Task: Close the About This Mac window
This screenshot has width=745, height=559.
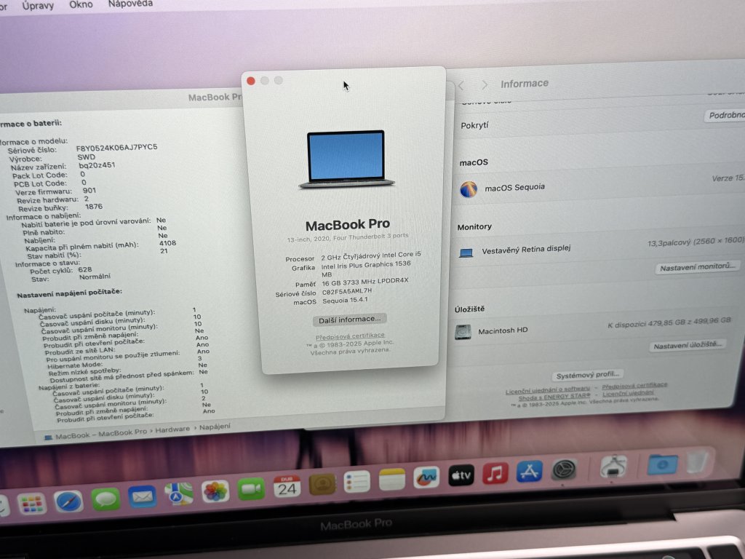Action: click(251, 82)
